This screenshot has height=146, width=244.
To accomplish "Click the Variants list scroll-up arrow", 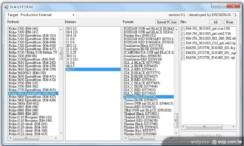I will 176,29.
